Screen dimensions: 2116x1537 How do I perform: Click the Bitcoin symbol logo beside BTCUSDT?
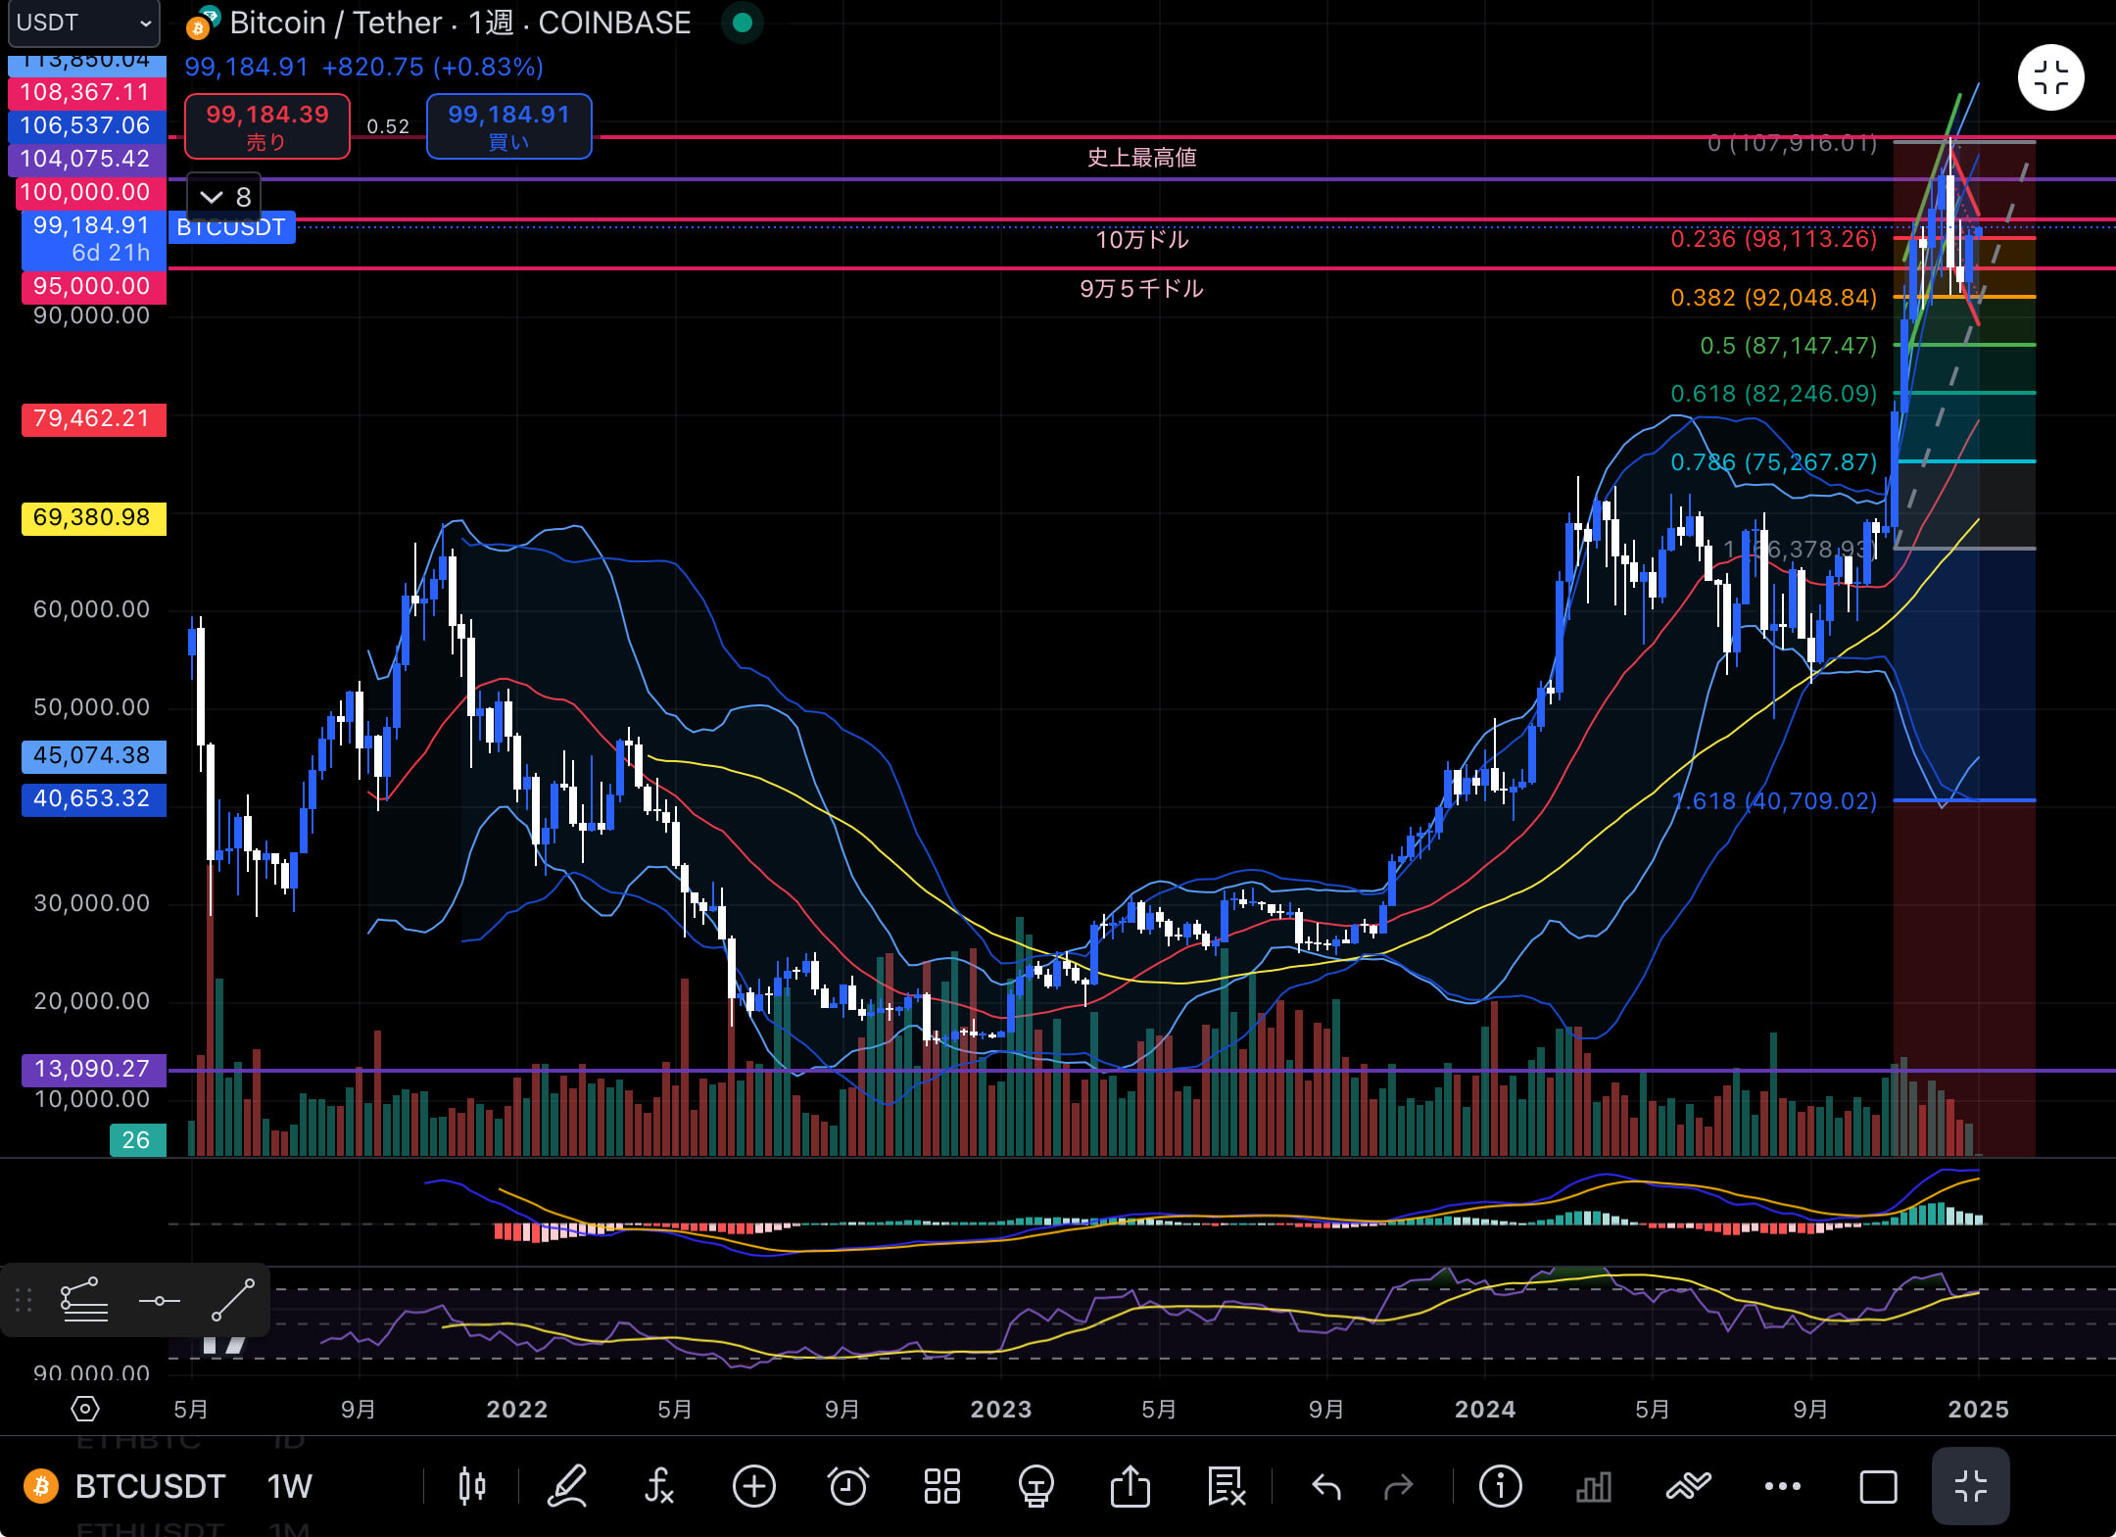(40, 1486)
